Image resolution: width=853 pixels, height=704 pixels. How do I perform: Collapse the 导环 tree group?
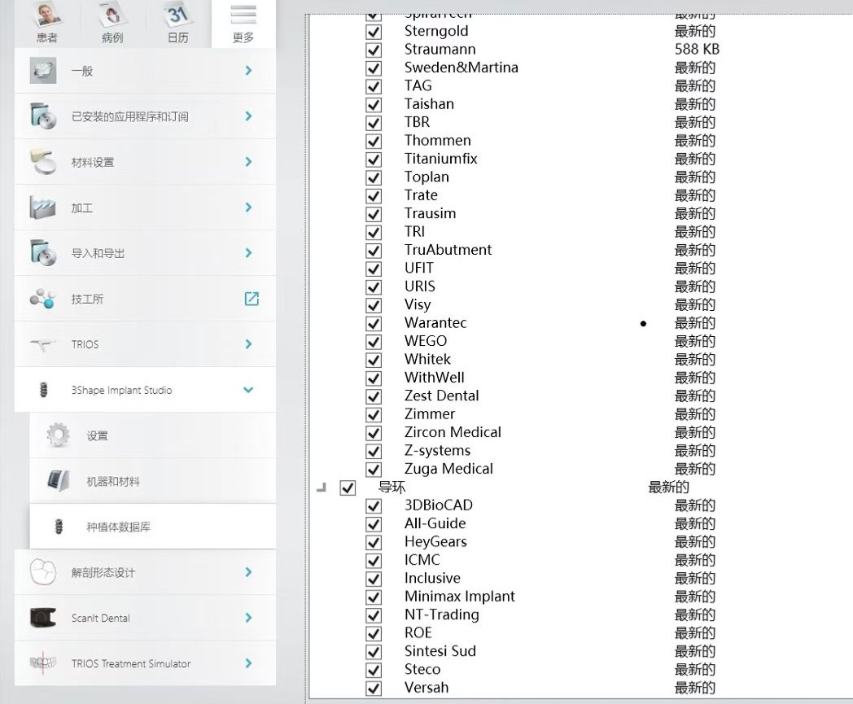321,488
